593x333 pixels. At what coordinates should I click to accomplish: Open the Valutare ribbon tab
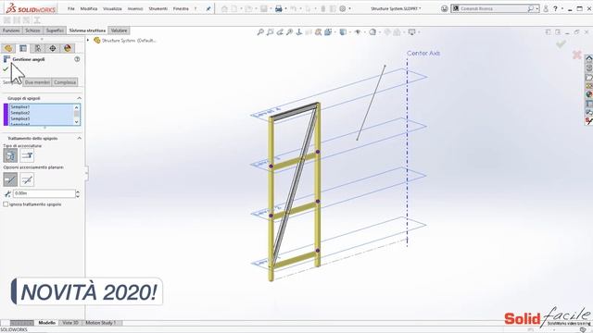pos(120,31)
